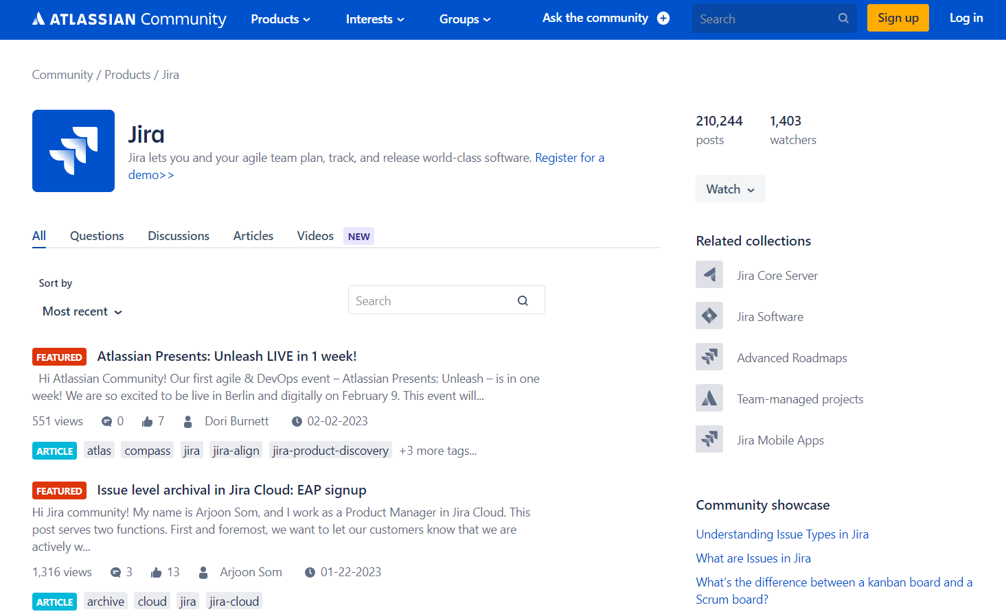Screen dimensions: 1006x616
Task: Click the jira-cloud tag
Action: (x=234, y=602)
